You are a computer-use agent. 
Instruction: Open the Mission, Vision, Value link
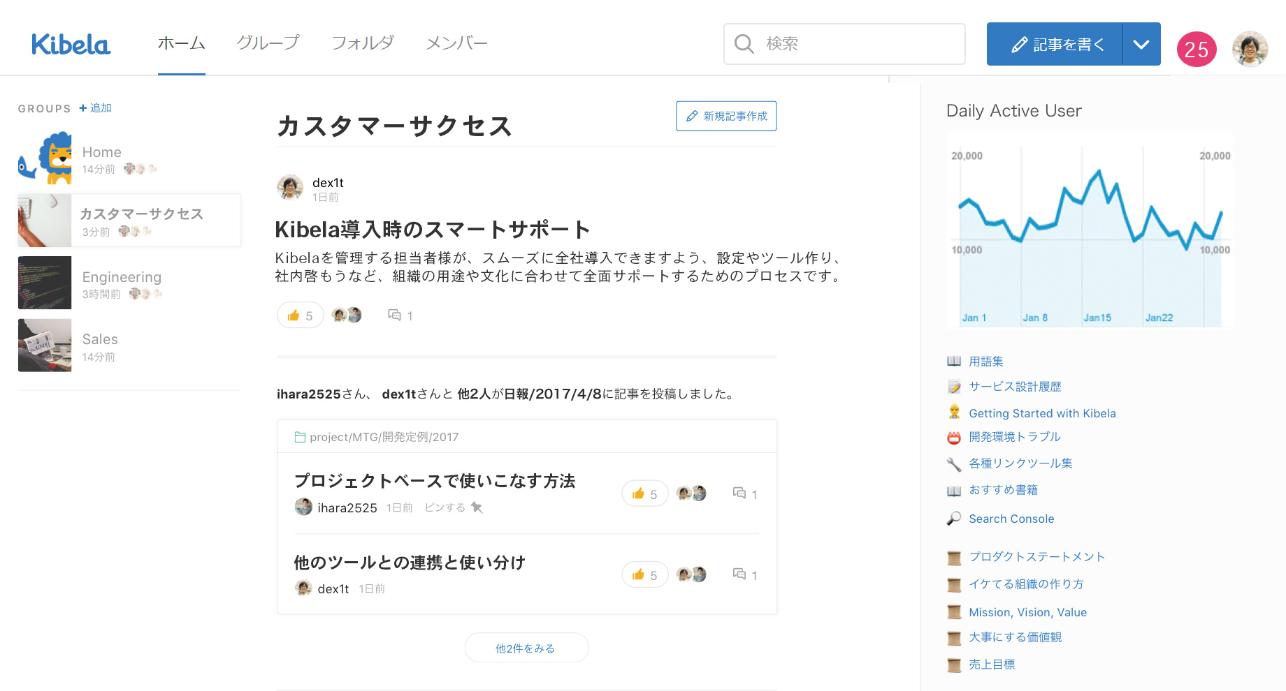[x=1027, y=612]
